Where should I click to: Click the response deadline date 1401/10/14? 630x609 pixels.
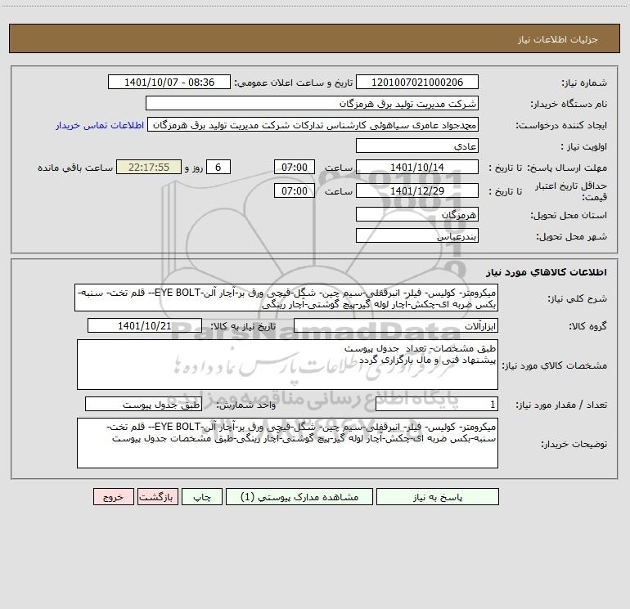[x=417, y=167]
